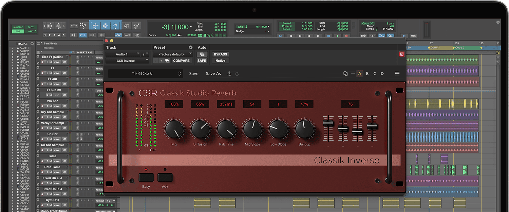Select preset slot B
Viewport: 509px width, 212px height.
click(367, 74)
